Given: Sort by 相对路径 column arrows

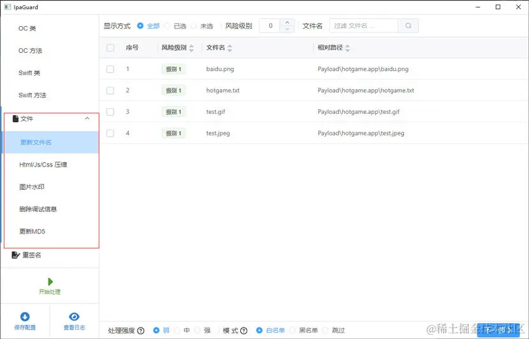Looking at the screenshot, I should point(347,48).
